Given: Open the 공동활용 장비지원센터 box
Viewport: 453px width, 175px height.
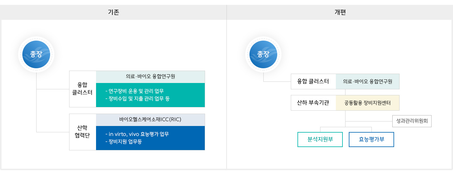Looking at the screenshot, I should [x=368, y=103].
